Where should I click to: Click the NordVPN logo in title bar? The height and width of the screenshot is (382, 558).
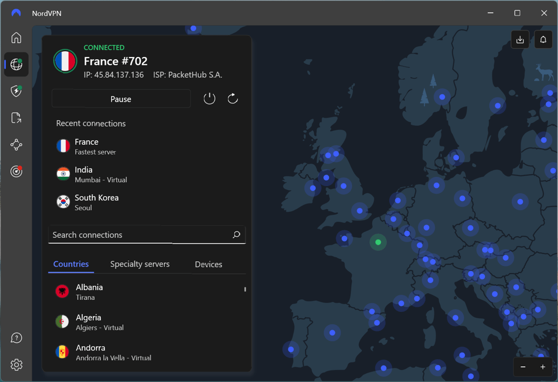[x=16, y=13]
